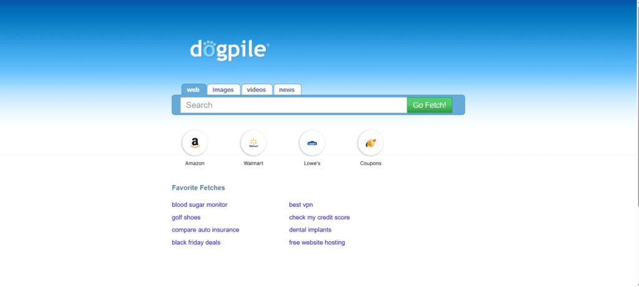Open compare auto insurance link
Viewport: 639px width, 287px height.
205,230
